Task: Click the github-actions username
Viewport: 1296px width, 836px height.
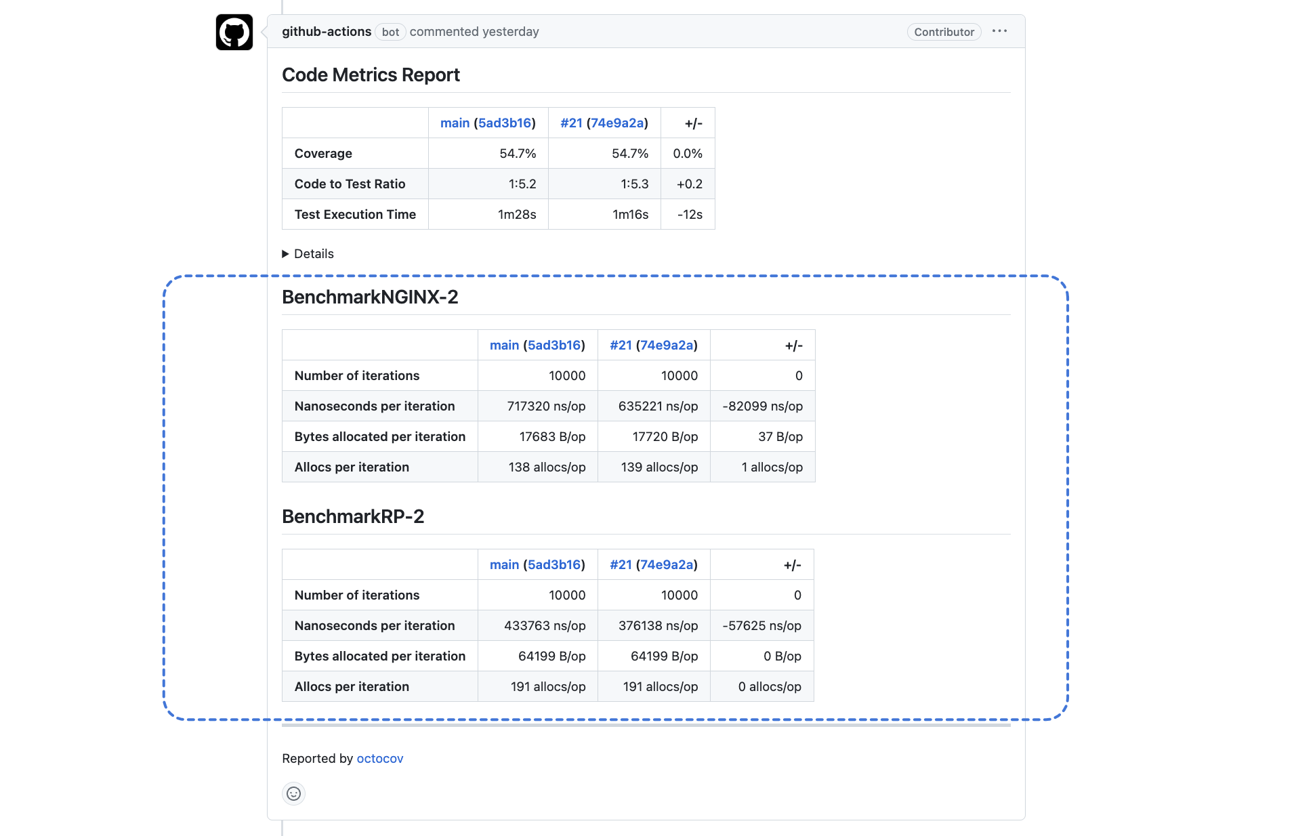Action: tap(327, 31)
